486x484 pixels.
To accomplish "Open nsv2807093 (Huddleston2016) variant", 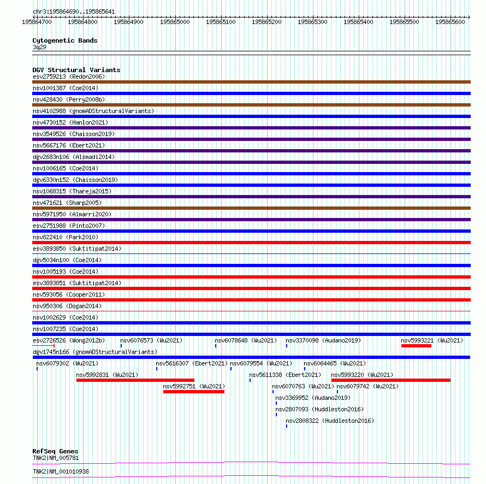I will pos(319,409).
